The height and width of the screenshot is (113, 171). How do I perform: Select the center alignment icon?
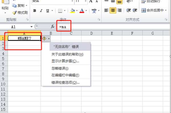click(113, 11)
